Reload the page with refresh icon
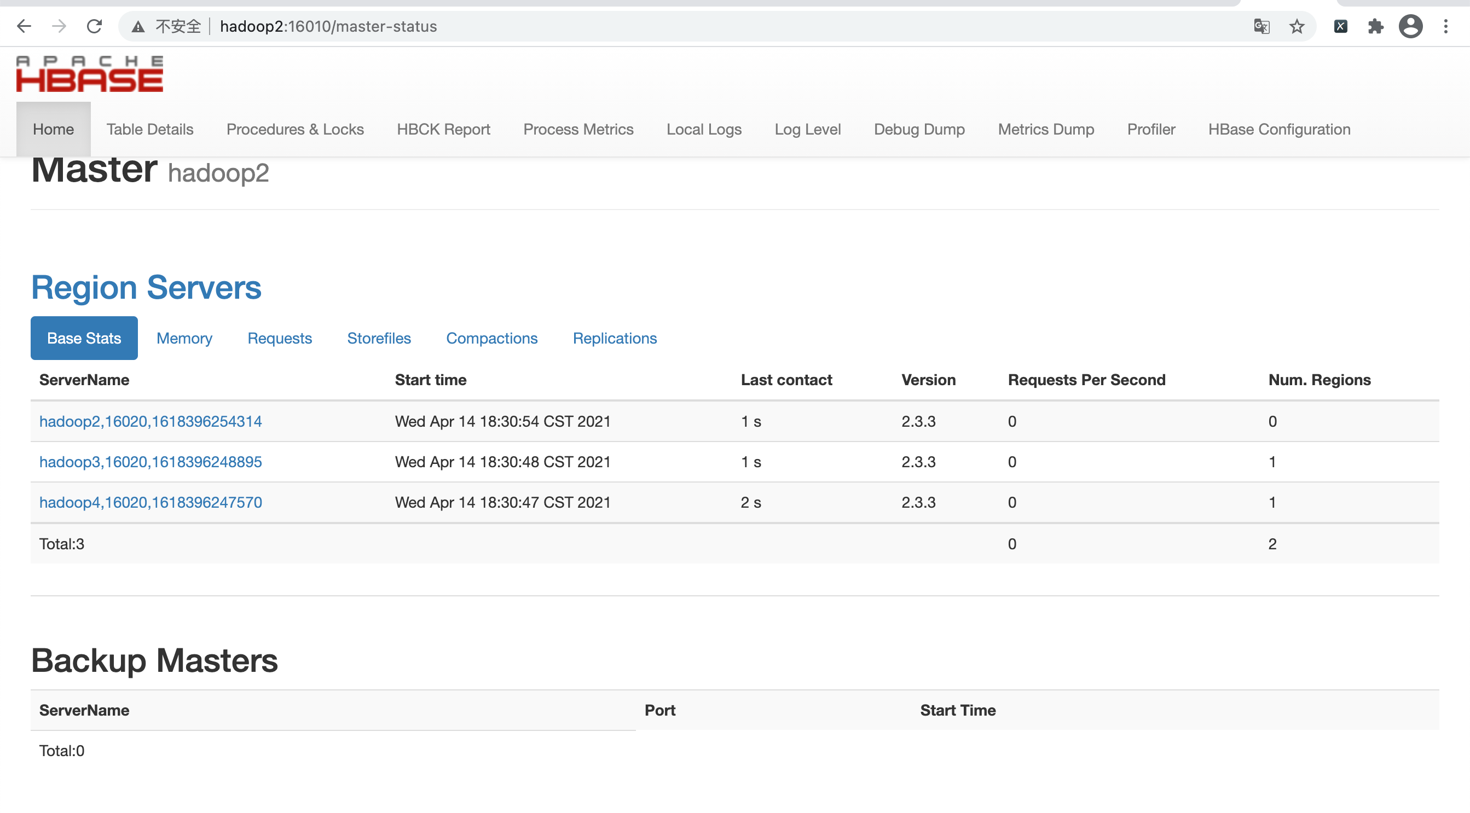This screenshot has height=813, width=1470. [94, 26]
